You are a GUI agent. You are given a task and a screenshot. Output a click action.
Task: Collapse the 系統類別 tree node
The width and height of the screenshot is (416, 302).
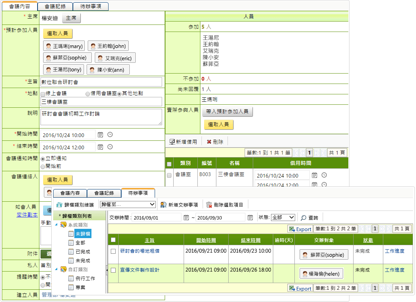tap(57, 225)
